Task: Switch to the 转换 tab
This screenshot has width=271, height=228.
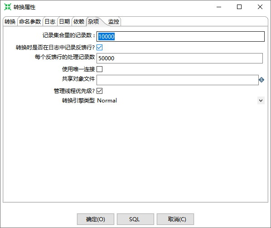Action: [x=10, y=22]
